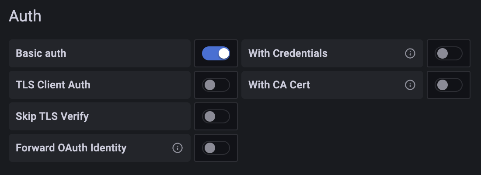
Task: Click the Forward OAuth Identity label text
Action: [x=71, y=148]
